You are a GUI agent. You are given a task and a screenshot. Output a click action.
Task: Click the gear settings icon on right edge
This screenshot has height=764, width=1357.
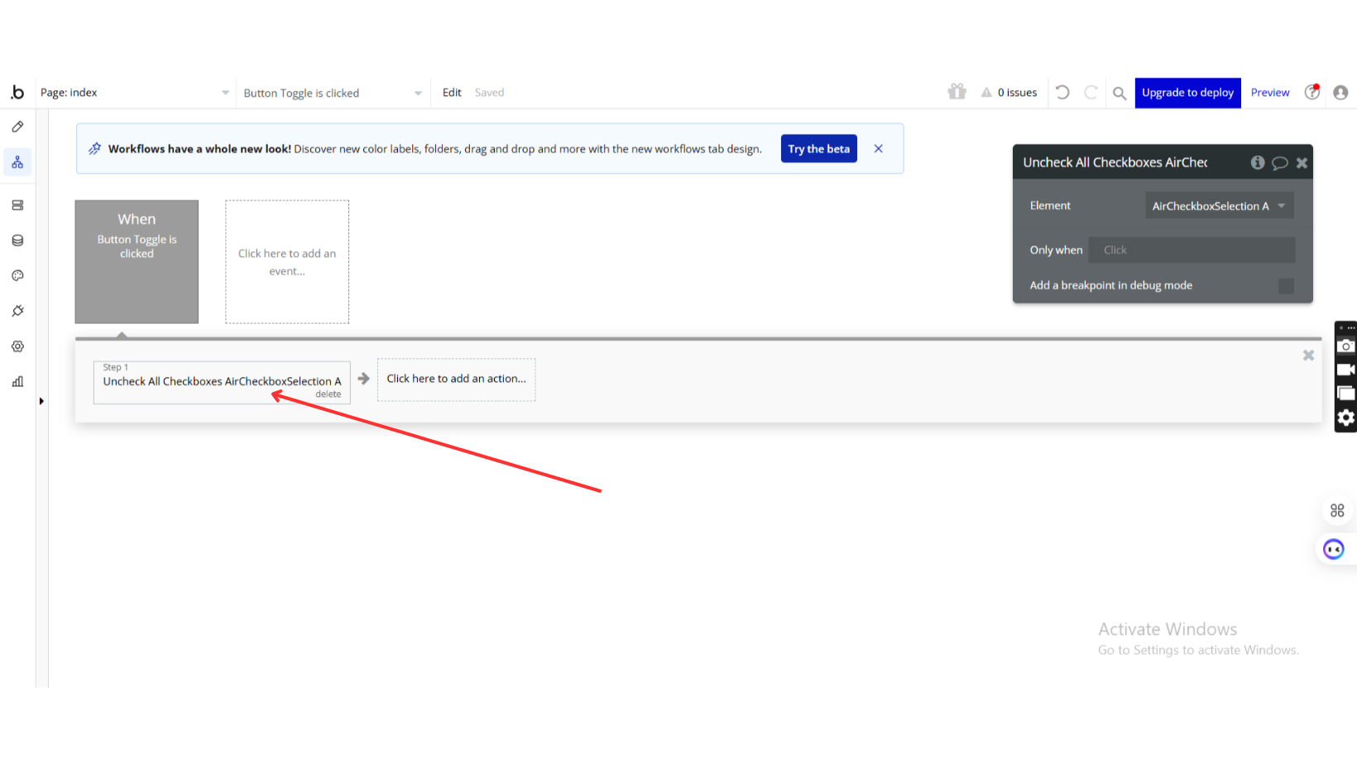click(x=1345, y=418)
